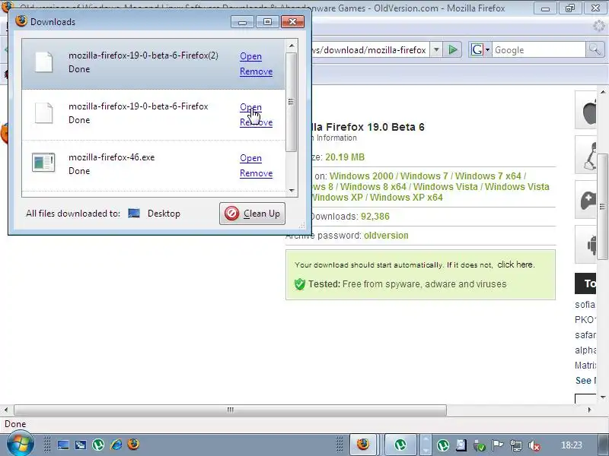Click the page vertical scrollbar thumb
The height and width of the screenshot is (456, 609).
pyautogui.click(x=602, y=206)
